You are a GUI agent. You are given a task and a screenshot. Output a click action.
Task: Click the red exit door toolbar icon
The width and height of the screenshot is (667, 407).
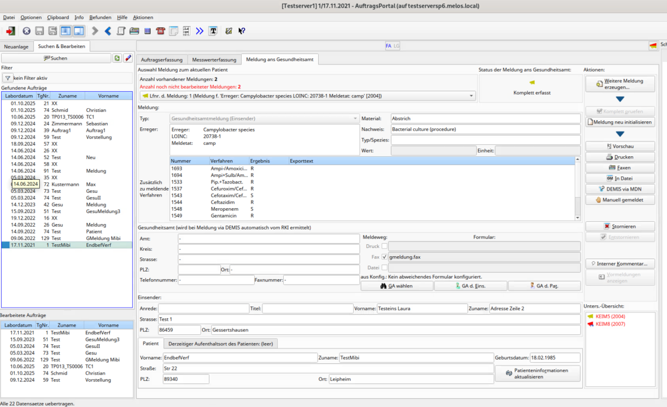coord(11,31)
